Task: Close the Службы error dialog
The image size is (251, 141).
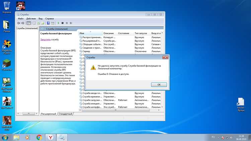Action: point(165,57)
